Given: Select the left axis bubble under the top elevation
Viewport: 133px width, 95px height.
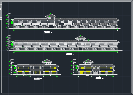Looking at the screenshot, I should tap(14, 30).
